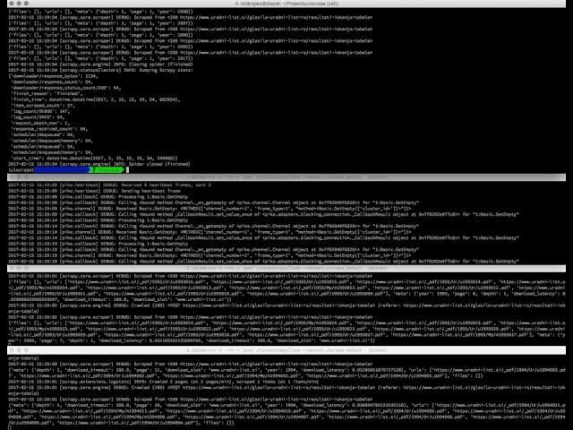Viewport: 573px width, 430px height.
Task: Click the 'downloader/response_count': 54 line
Action: (x=51, y=82)
